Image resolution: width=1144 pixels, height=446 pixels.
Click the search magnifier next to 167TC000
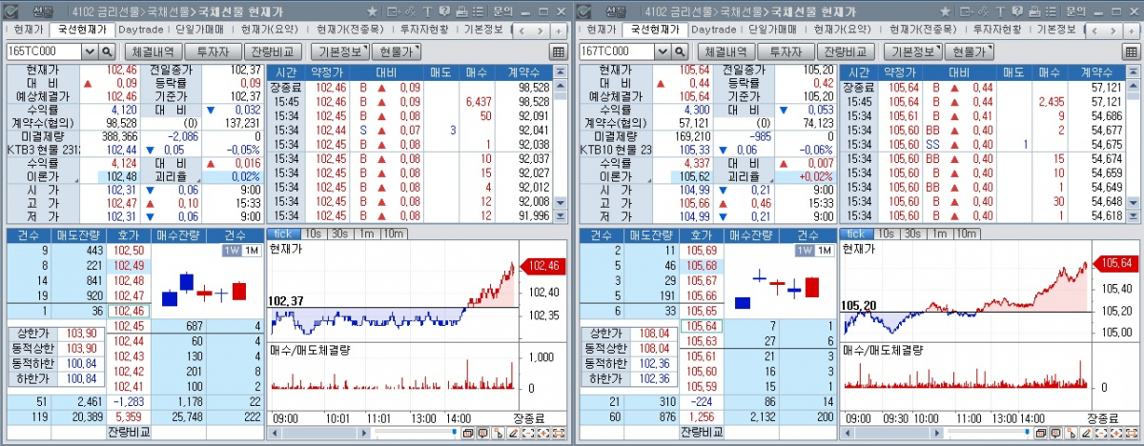coord(680,51)
